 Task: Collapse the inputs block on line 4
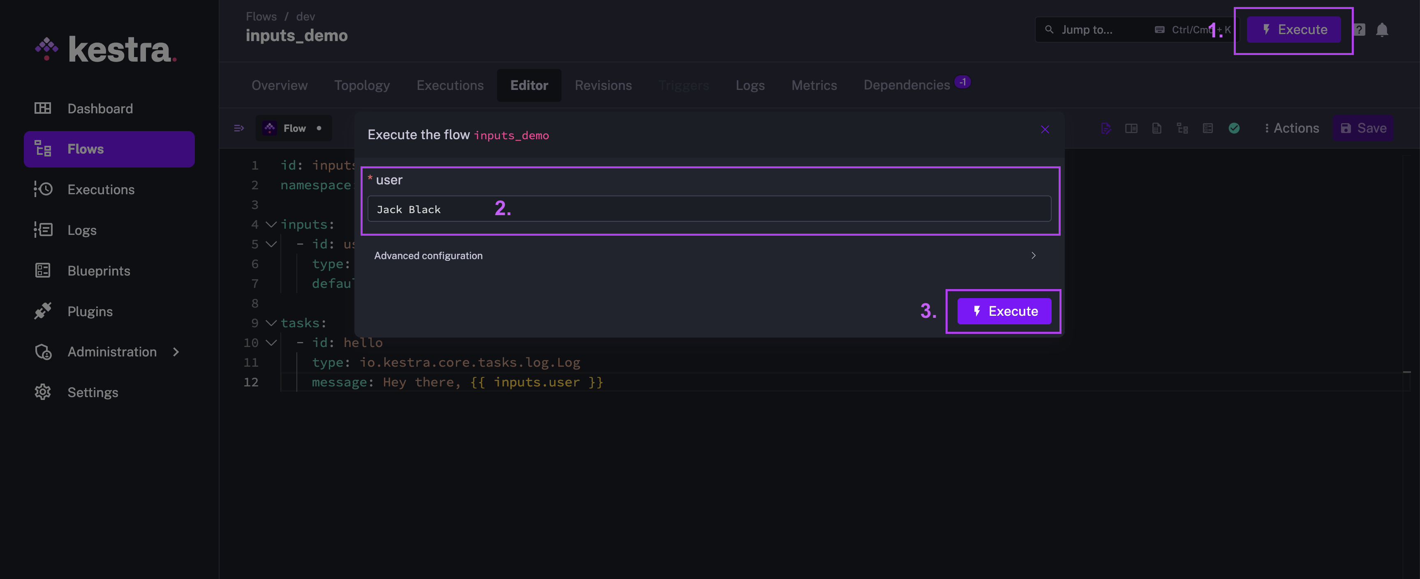tap(271, 225)
